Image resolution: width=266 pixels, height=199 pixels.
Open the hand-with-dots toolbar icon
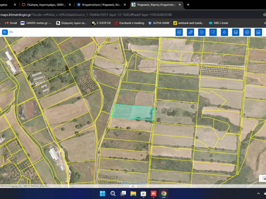pyautogui.click(x=190, y=32)
